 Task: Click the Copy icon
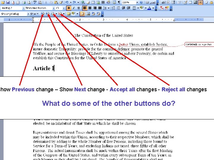[51, 2]
